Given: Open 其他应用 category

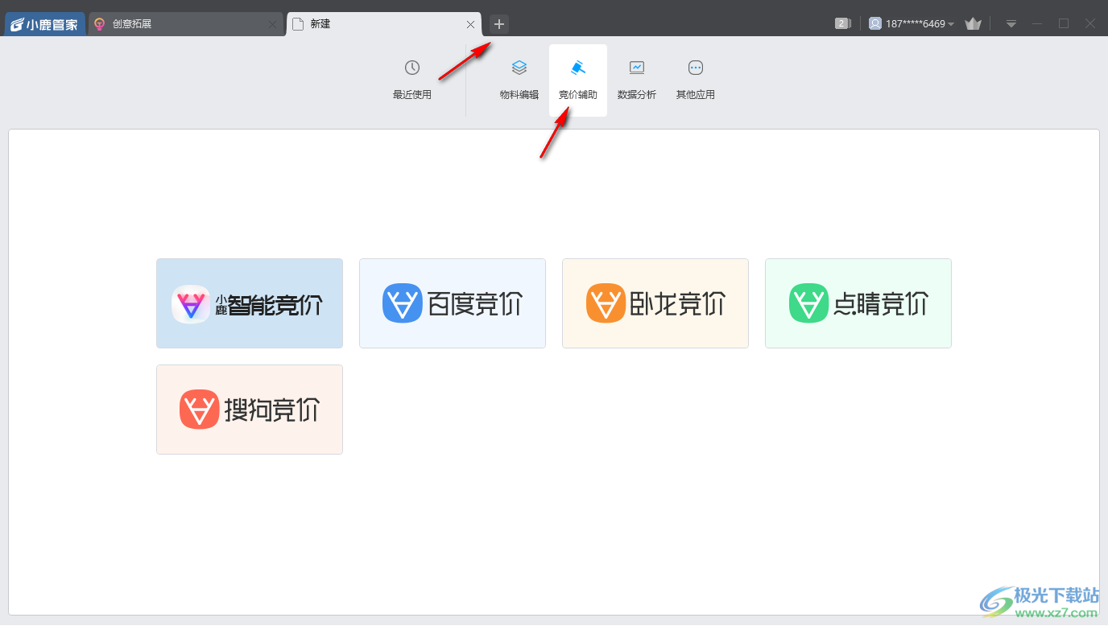Looking at the screenshot, I should 696,80.
